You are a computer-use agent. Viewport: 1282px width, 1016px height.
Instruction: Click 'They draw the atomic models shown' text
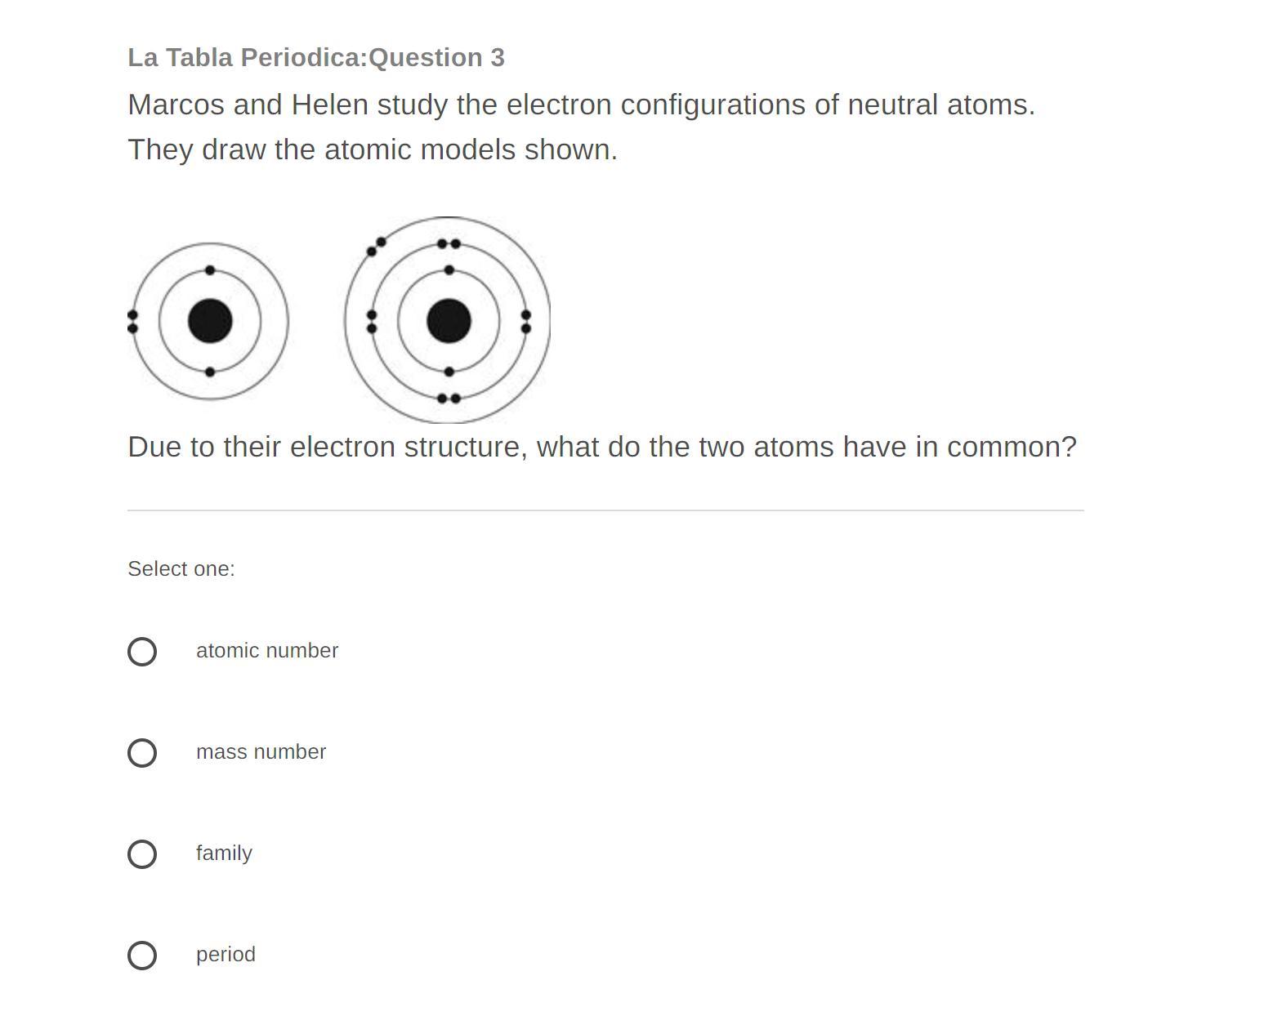pos(373,150)
